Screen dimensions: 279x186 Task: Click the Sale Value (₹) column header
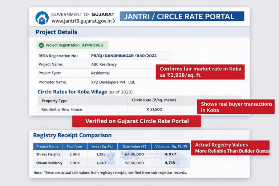tap(134, 146)
